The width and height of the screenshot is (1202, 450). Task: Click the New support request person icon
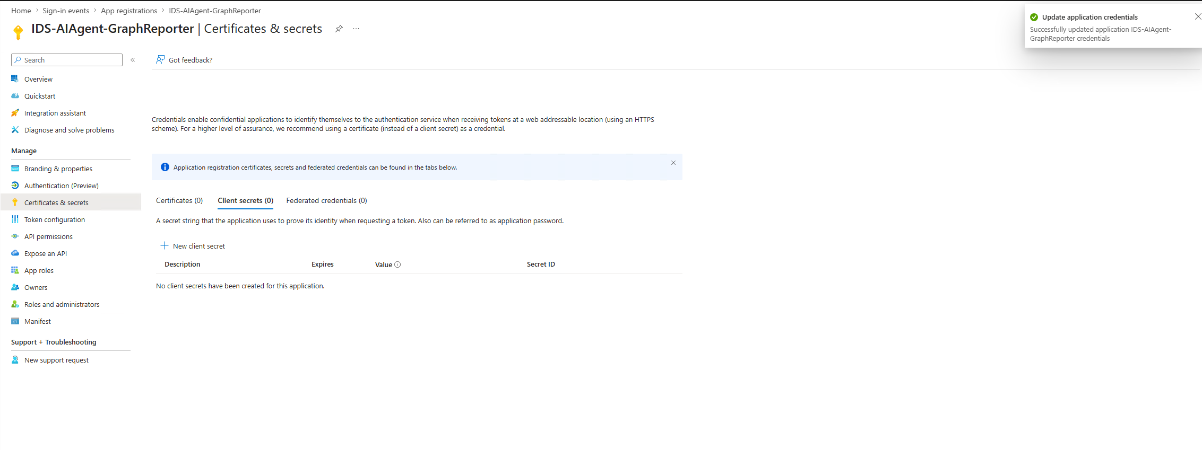pos(15,360)
